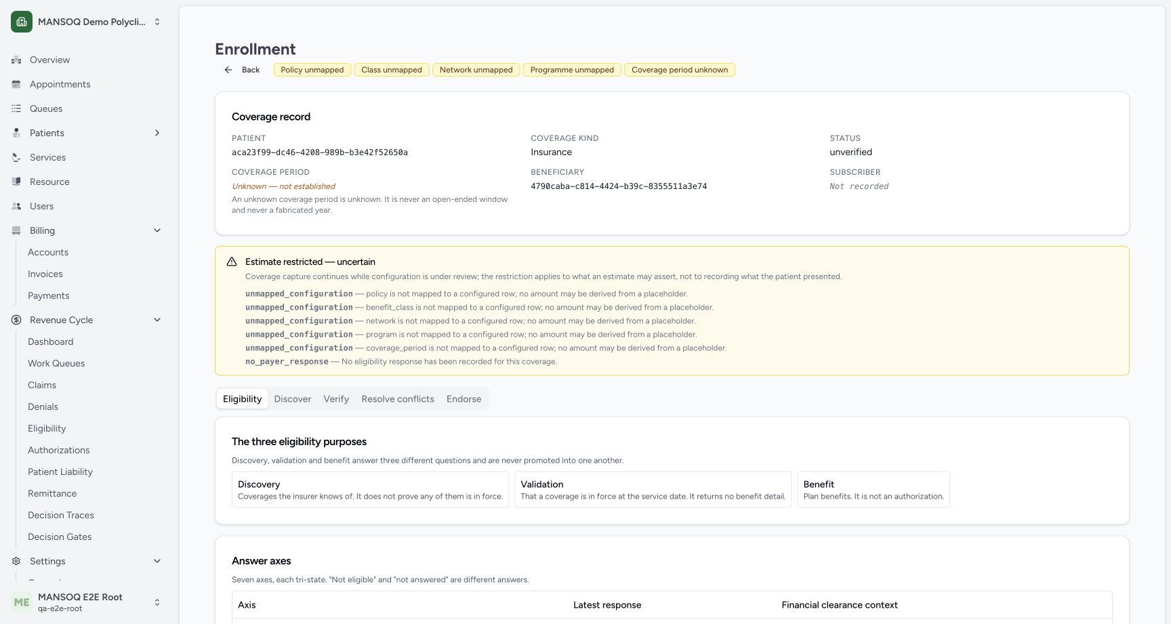Switch to the Endorse tab
Image resolution: width=1171 pixels, height=624 pixels.
click(464, 399)
